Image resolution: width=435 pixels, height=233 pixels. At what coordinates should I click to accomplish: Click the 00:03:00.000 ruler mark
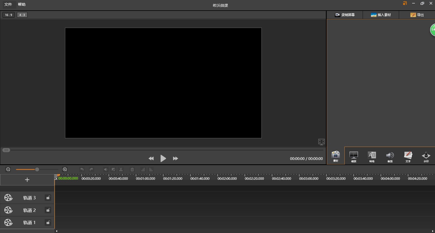(x=309, y=178)
